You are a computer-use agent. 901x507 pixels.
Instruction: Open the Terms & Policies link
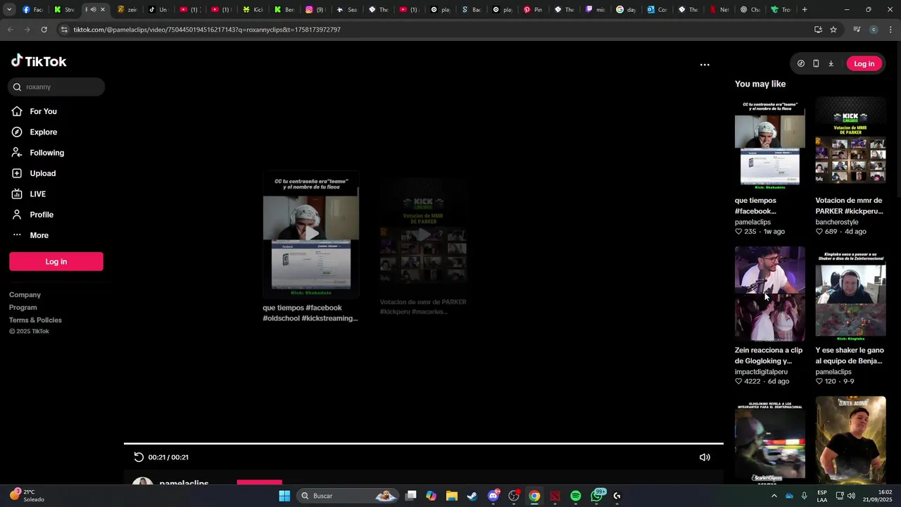click(35, 320)
